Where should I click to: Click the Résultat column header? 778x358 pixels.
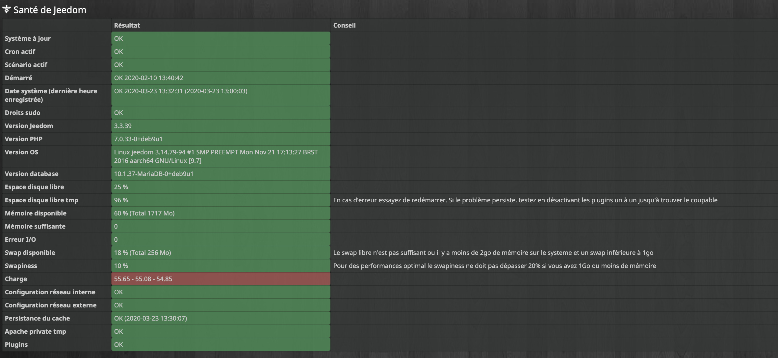pyautogui.click(x=127, y=25)
